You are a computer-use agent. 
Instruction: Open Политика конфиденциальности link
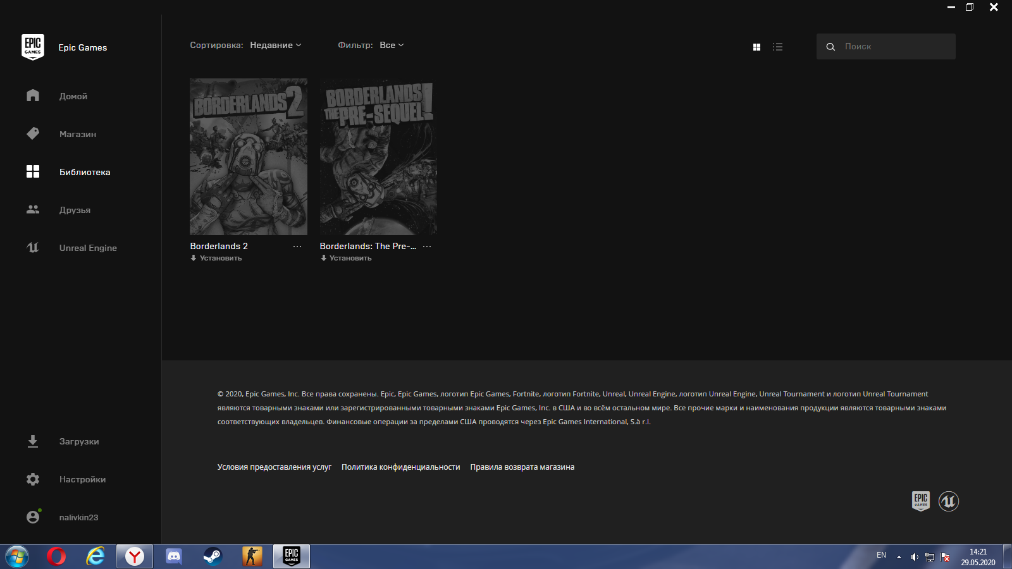[x=401, y=467]
